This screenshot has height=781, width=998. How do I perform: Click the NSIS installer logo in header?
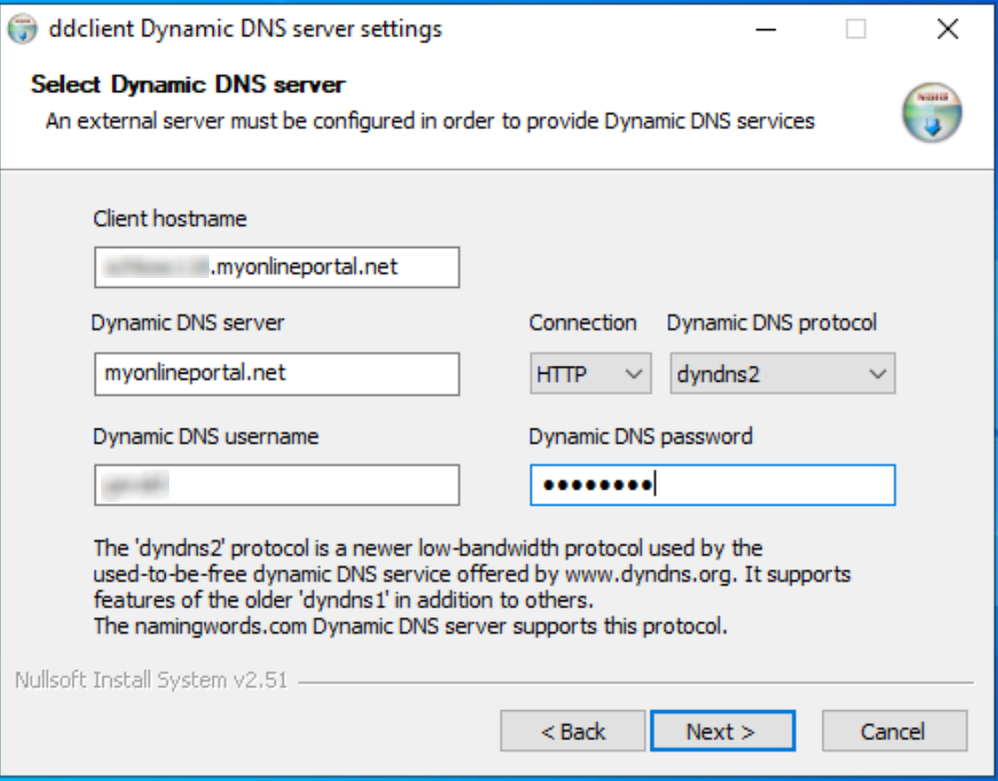(x=932, y=112)
